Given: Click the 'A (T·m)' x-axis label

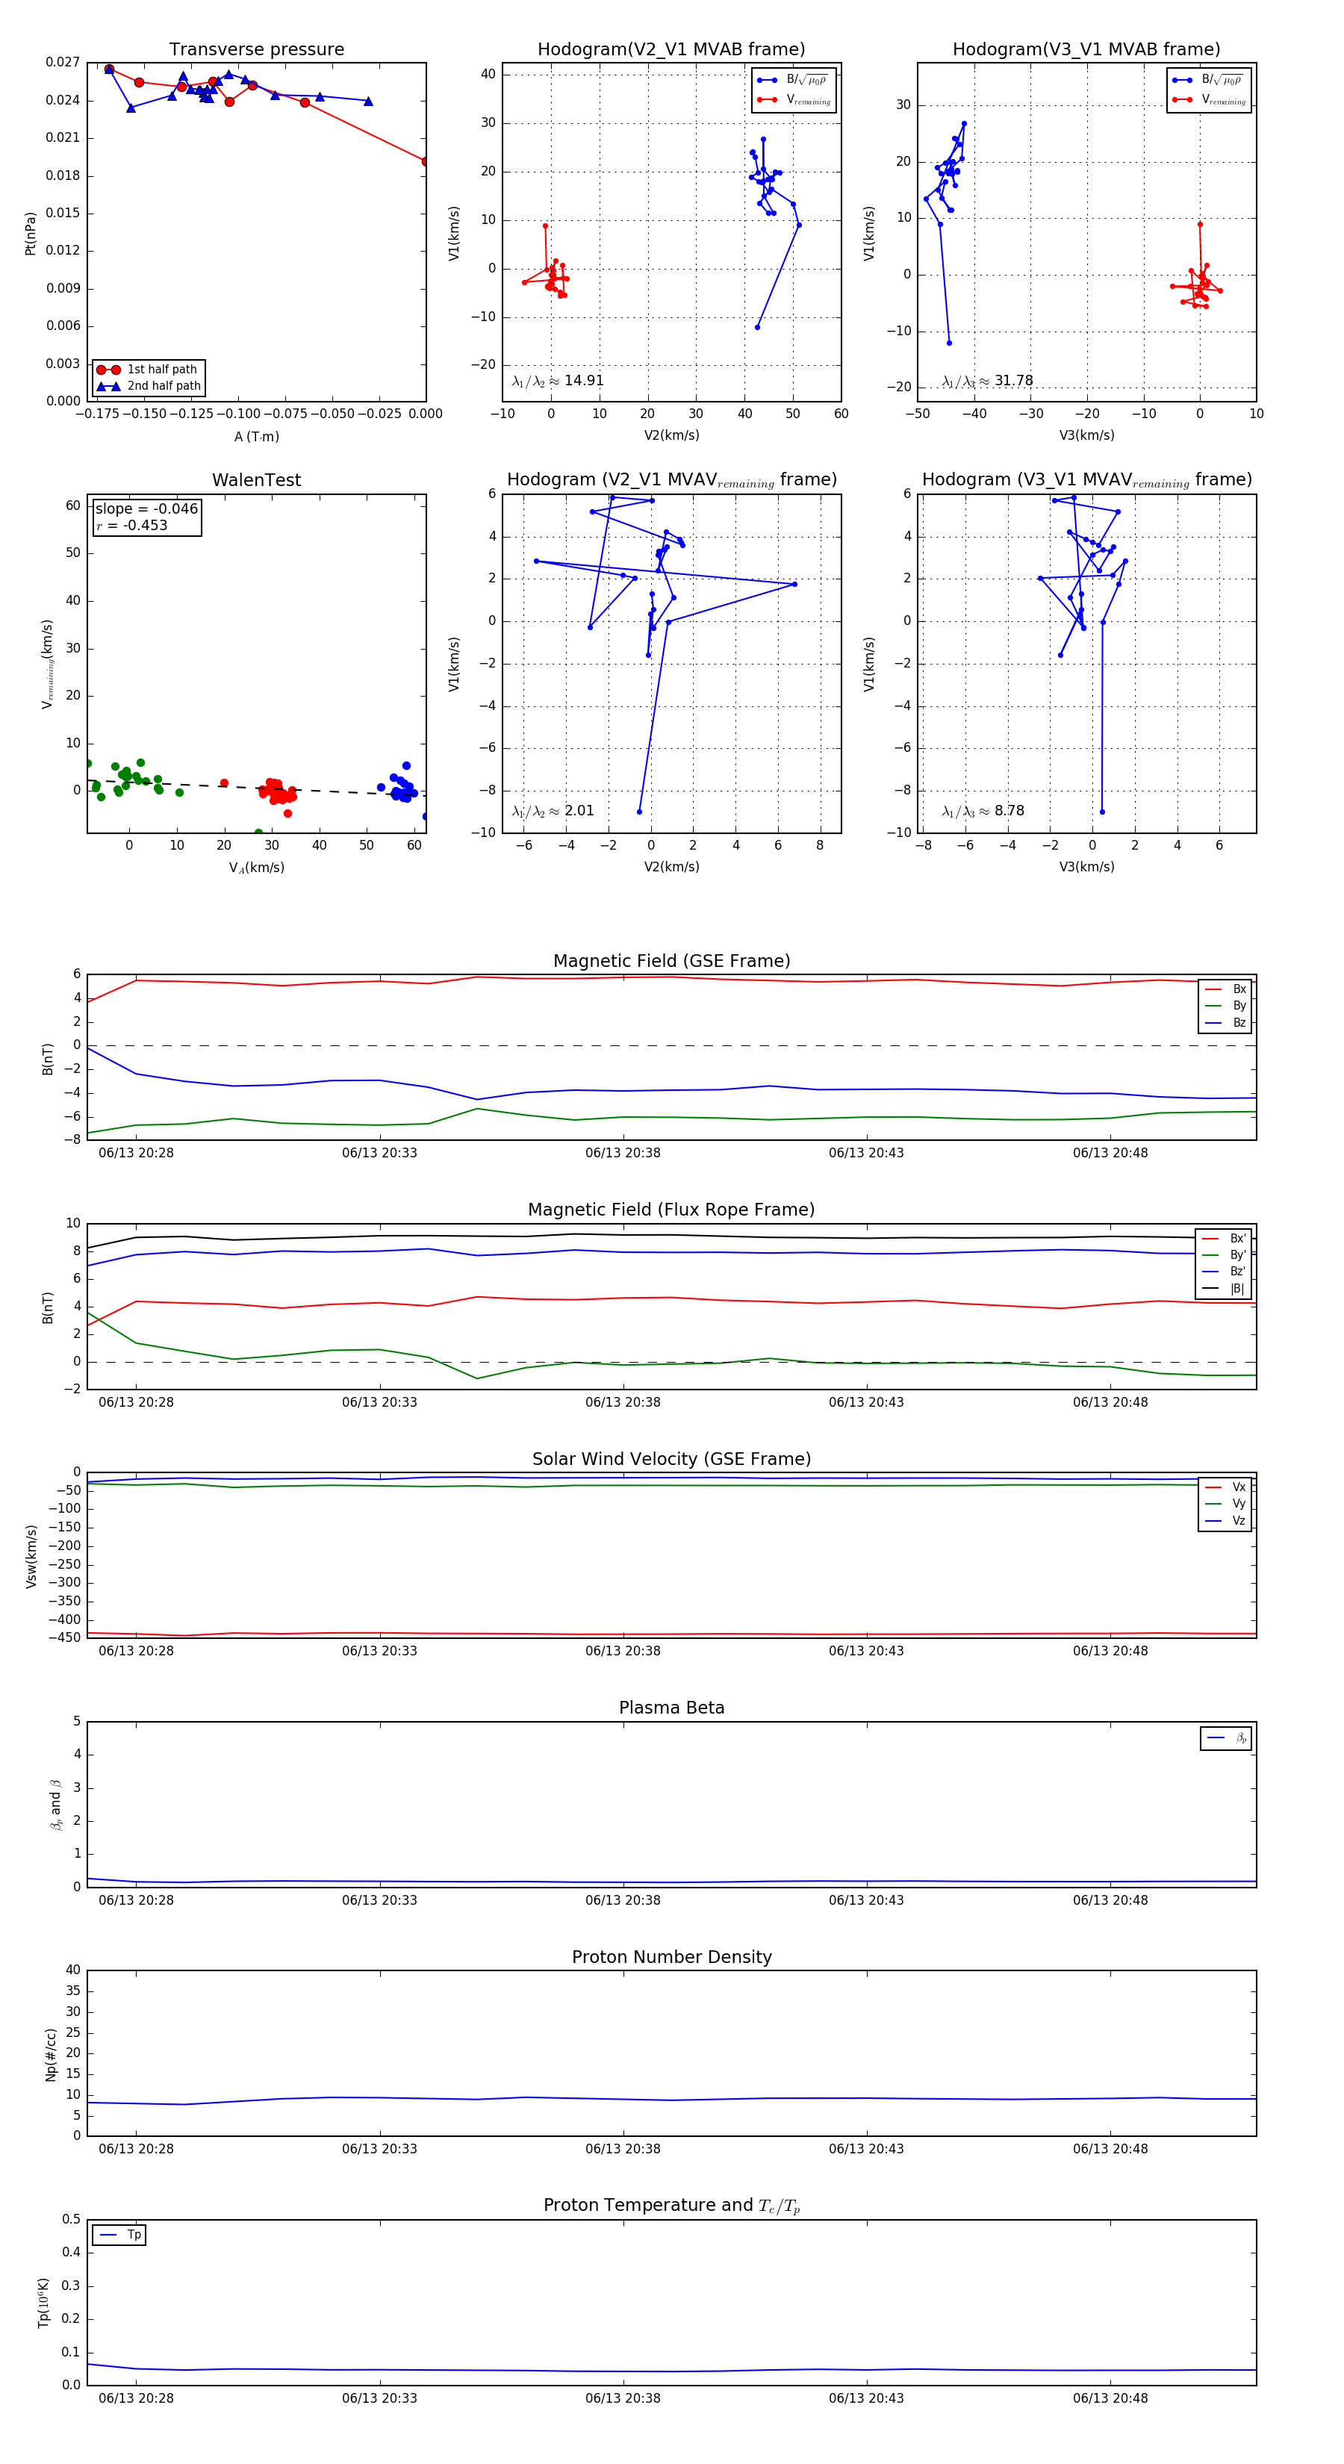Looking at the screenshot, I should (256, 437).
